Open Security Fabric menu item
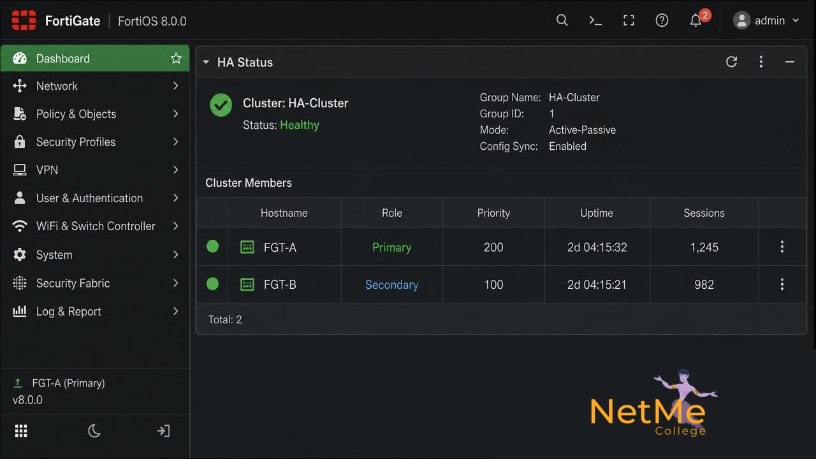Viewport: 816px width, 459px height. pos(95,283)
